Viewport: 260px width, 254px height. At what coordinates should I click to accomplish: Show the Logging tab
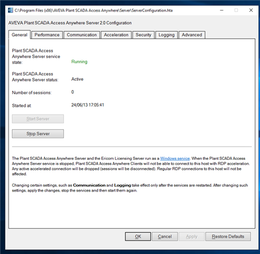166,35
